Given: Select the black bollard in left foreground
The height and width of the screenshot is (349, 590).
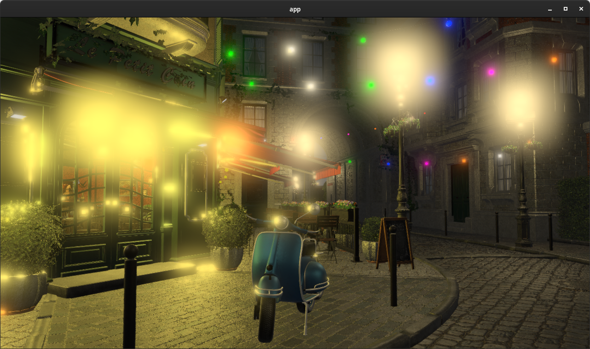Looking at the screenshot, I should (x=130, y=294).
